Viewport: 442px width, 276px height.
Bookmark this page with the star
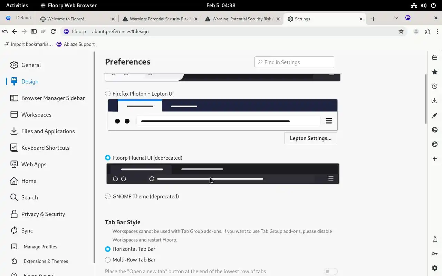click(401, 31)
